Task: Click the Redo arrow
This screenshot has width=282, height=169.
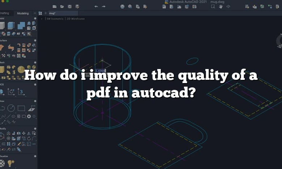Action: point(104,6)
